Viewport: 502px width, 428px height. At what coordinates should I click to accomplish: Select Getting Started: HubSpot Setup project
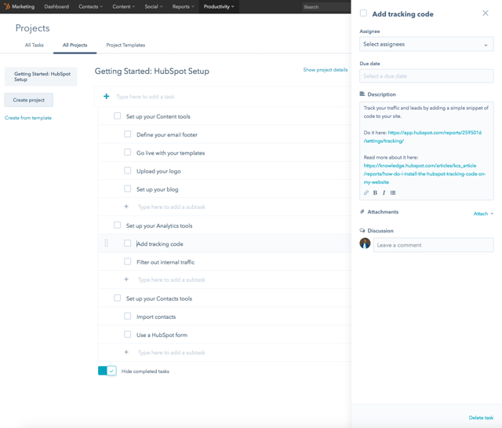(41, 77)
